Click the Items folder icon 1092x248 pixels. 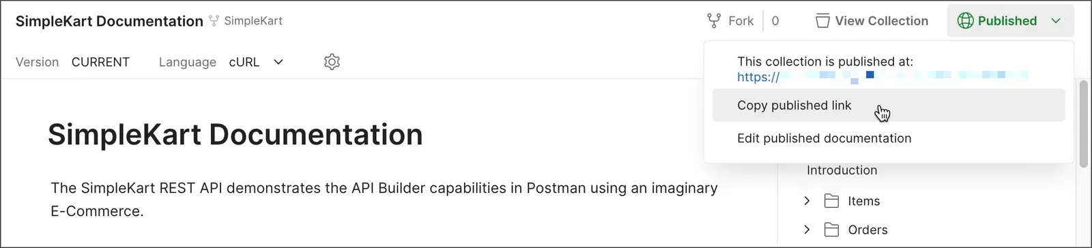pos(831,201)
